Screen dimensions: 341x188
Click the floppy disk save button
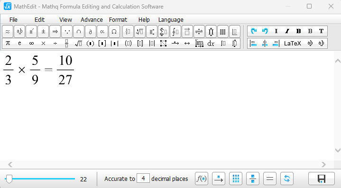click(x=322, y=179)
